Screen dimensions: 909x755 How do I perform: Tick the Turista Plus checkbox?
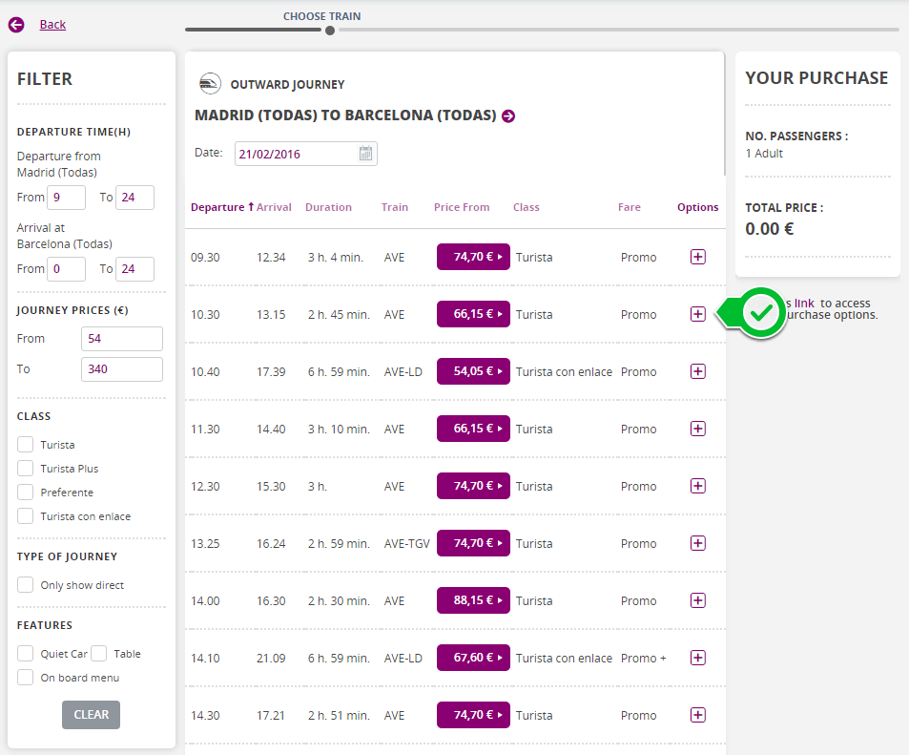(26, 469)
